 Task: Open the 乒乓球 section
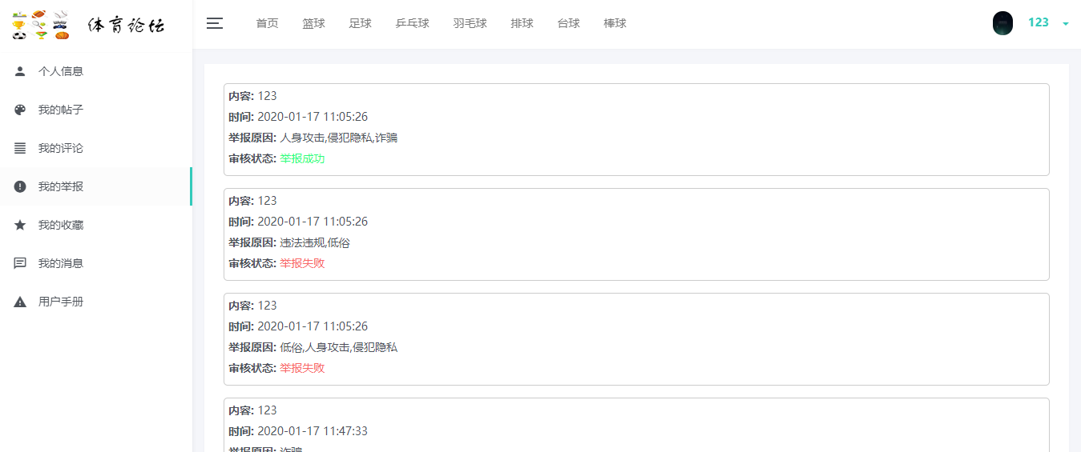point(412,23)
